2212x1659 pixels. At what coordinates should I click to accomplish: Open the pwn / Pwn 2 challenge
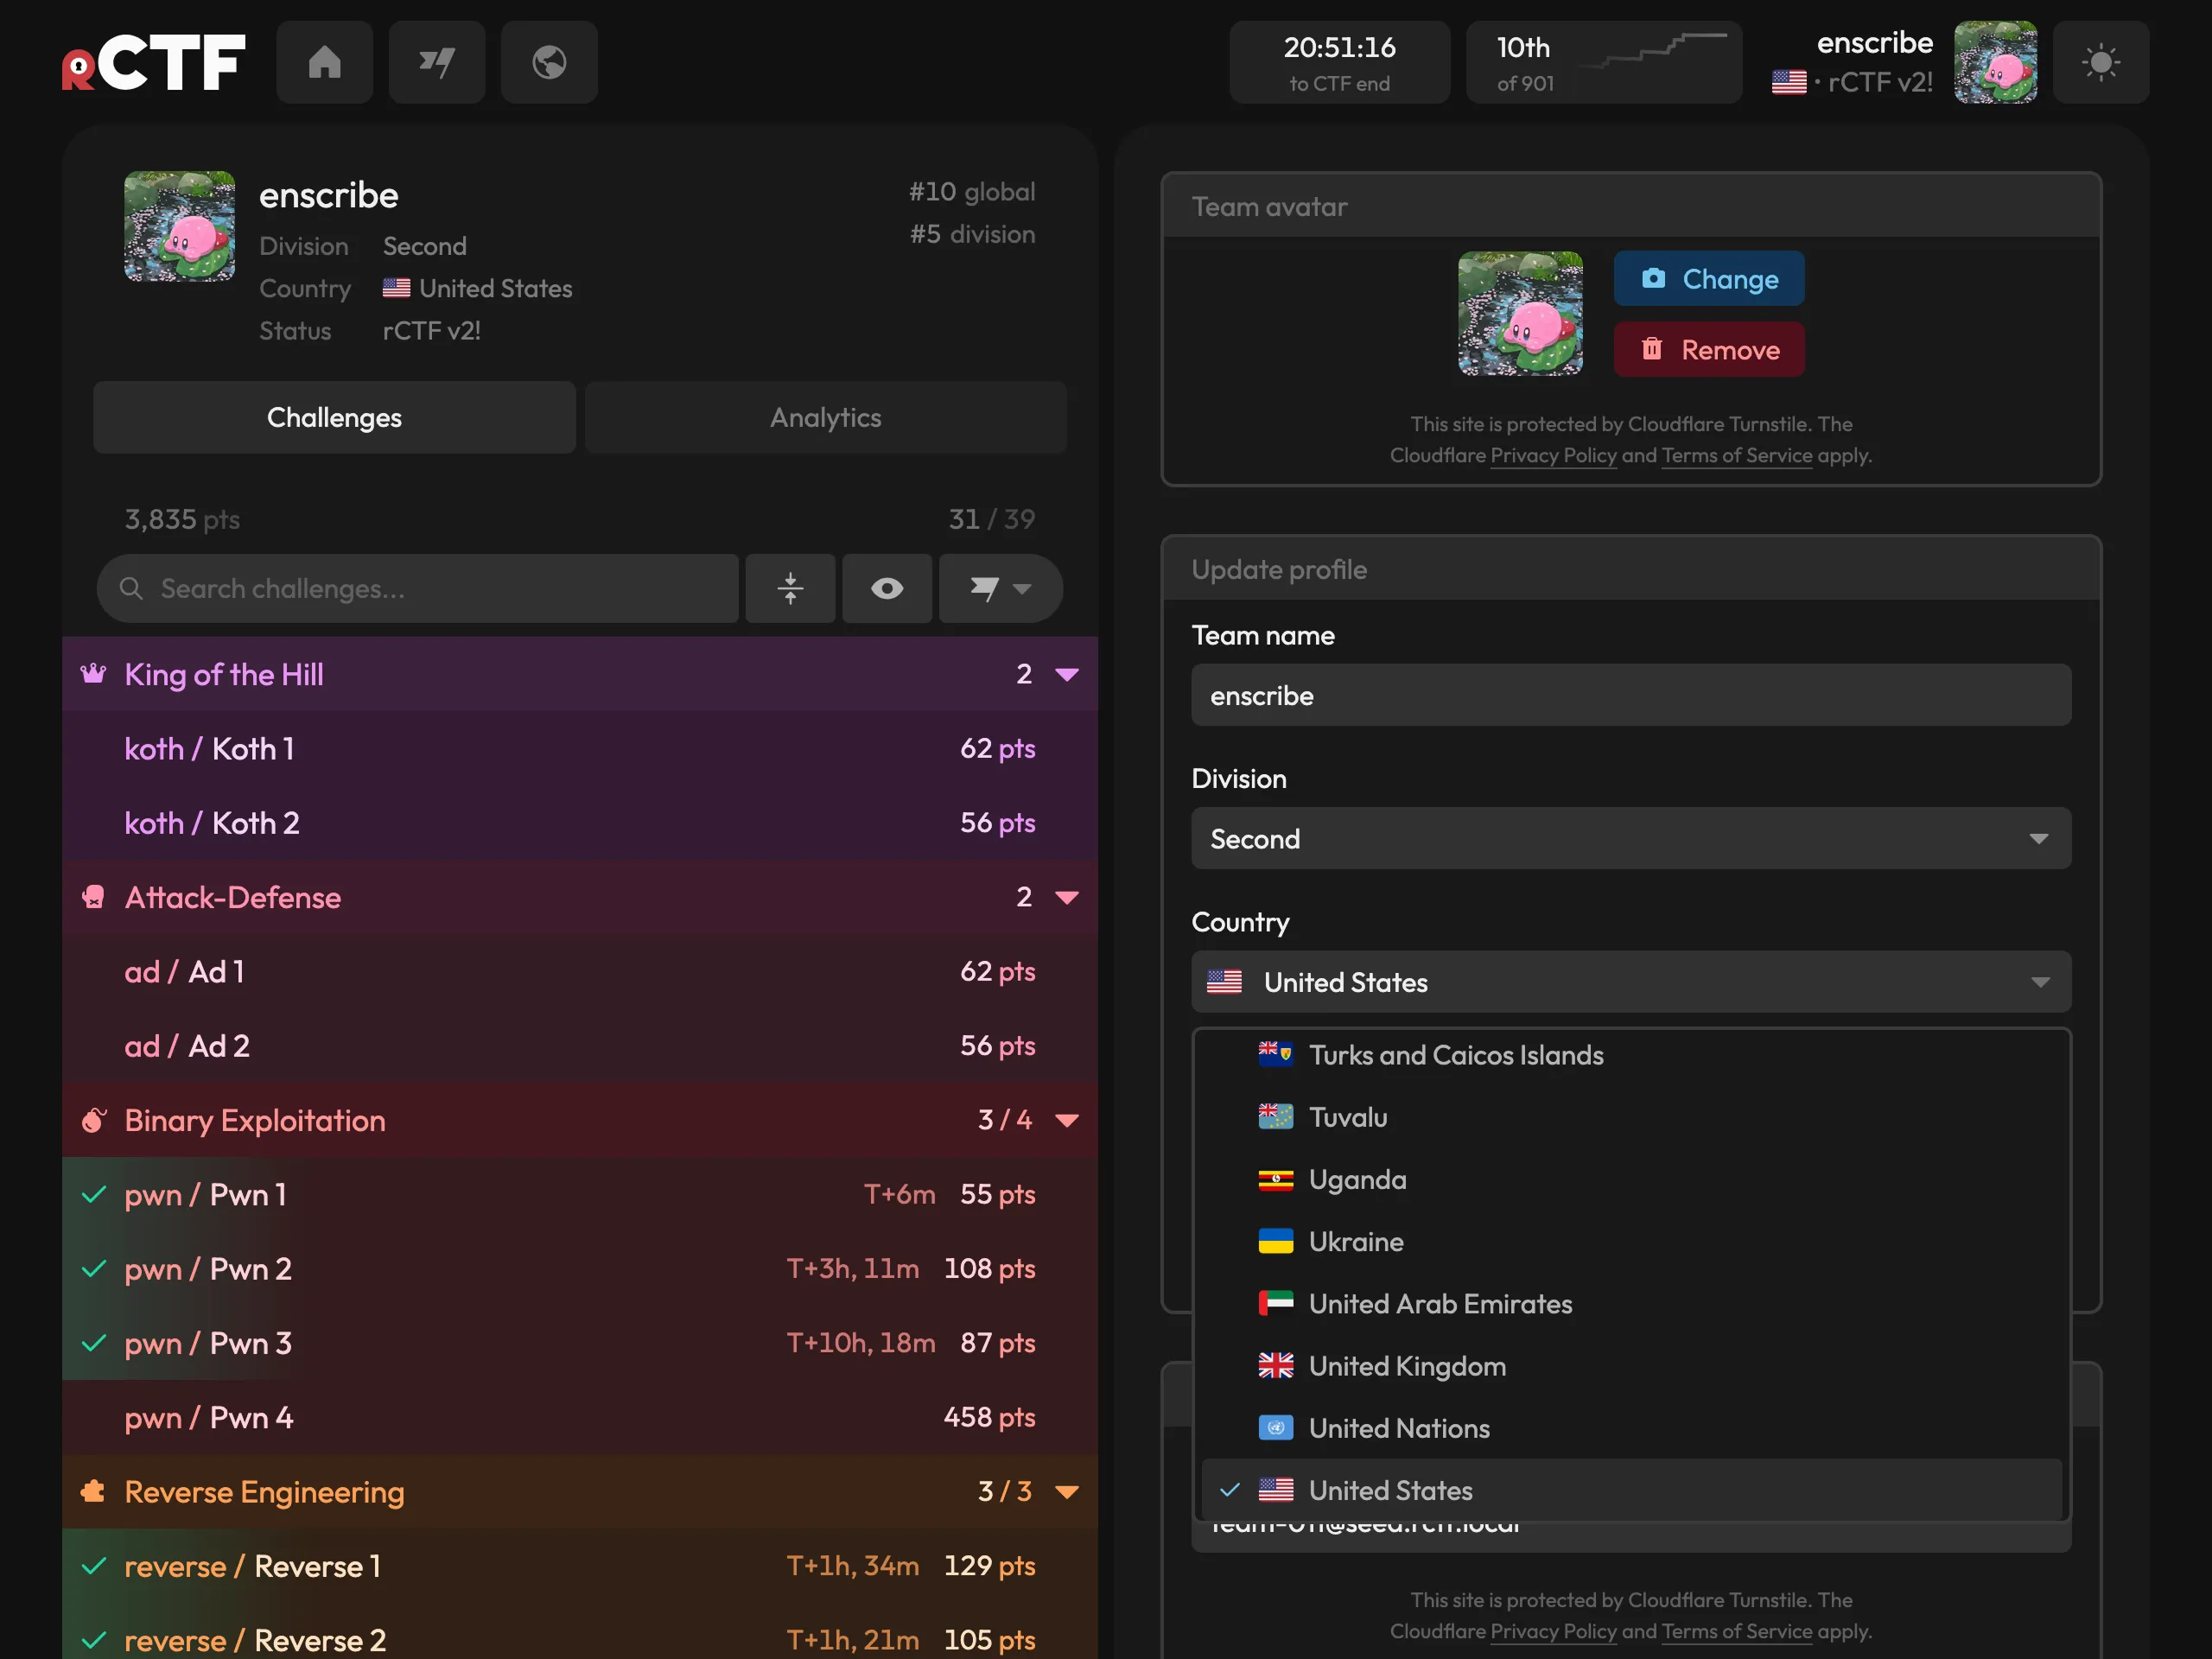point(580,1268)
